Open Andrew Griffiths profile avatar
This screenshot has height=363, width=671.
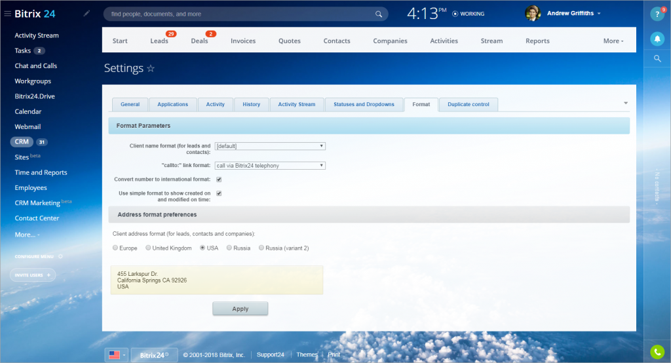click(x=533, y=13)
